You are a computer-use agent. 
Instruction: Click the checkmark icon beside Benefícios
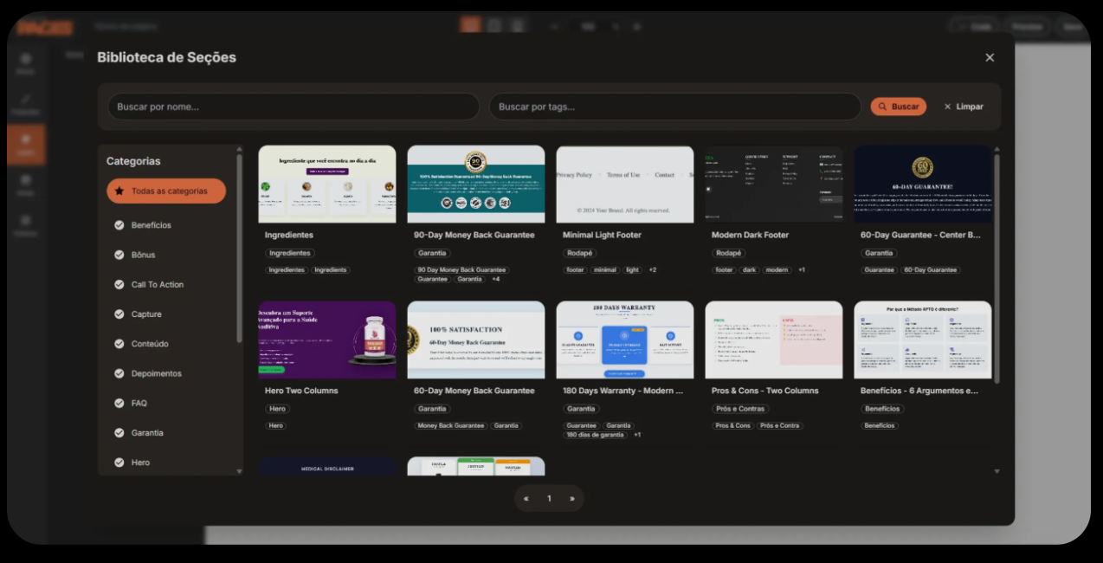[119, 225]
